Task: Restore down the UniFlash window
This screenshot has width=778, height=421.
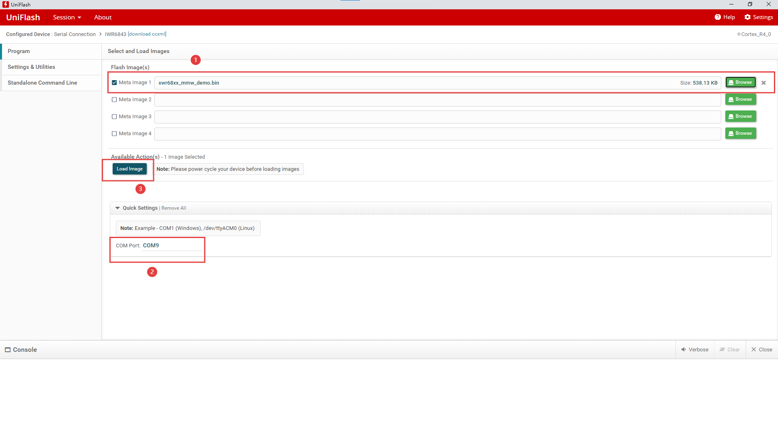Action: pos(750,4)
